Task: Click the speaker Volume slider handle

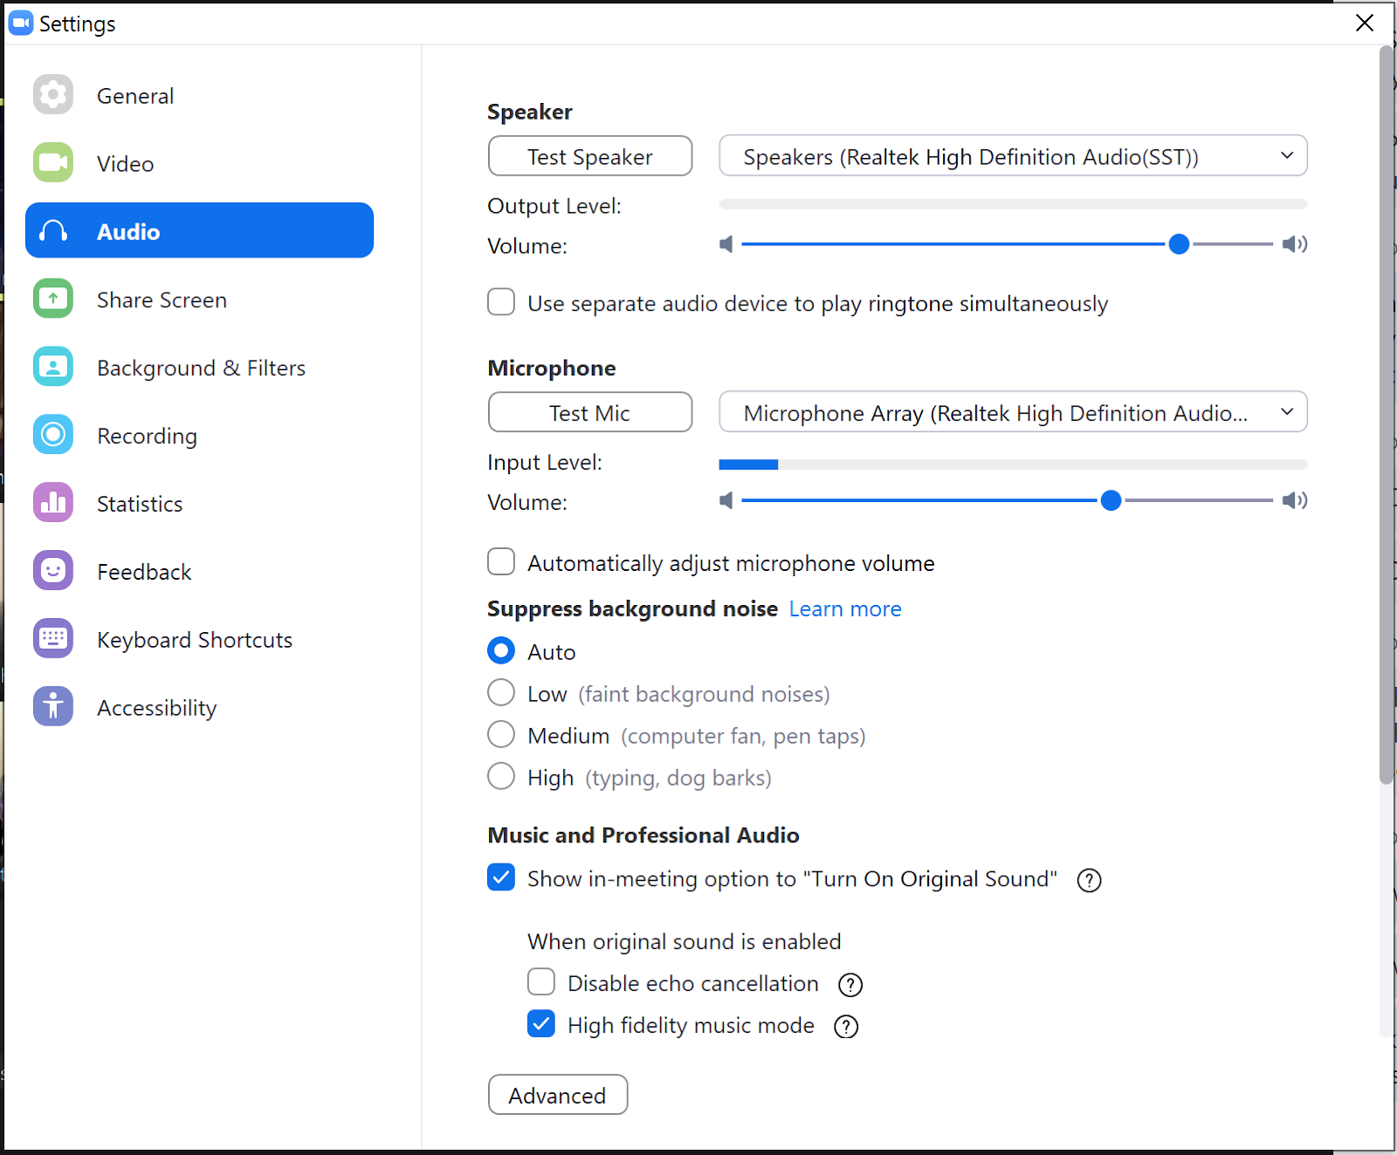Action: pyautogui.click(x=1179, y=244)
